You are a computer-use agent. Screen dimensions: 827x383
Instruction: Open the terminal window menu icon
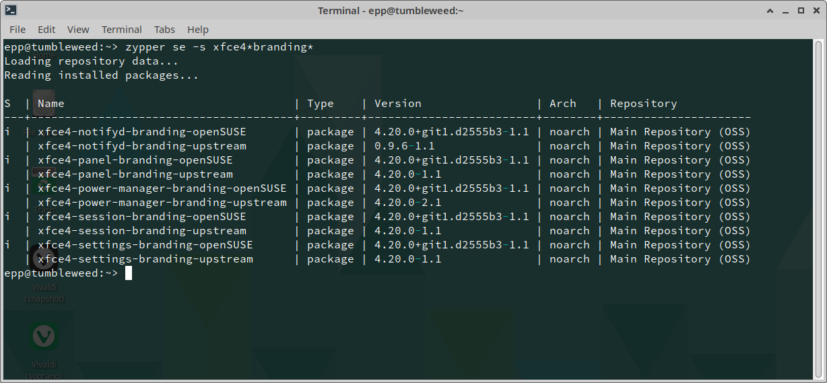11,10
